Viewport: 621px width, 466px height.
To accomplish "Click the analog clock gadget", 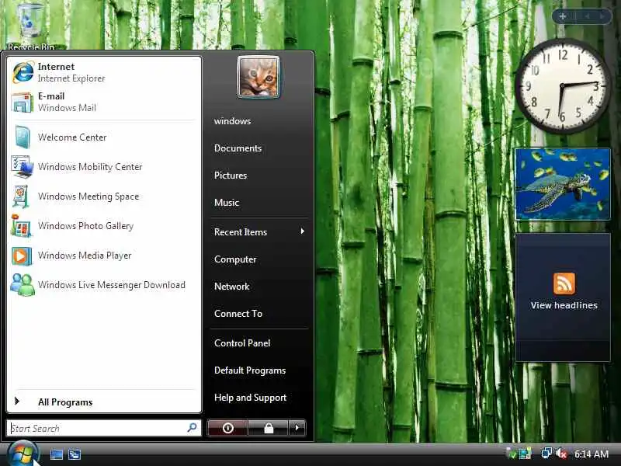I will click(x=562, y=85).
